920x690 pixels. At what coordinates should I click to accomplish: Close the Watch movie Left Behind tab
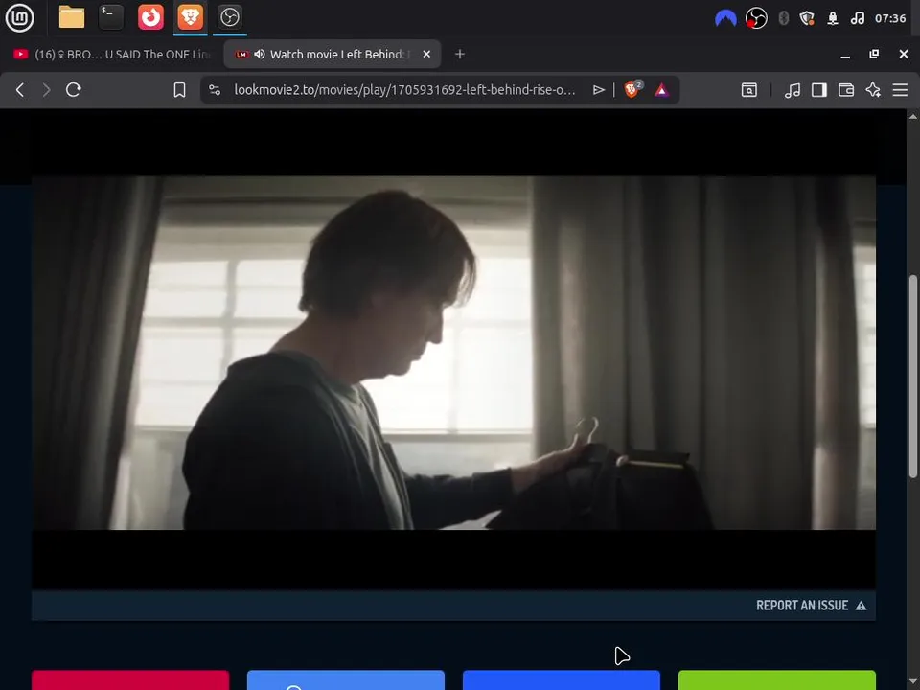[426, 54]
